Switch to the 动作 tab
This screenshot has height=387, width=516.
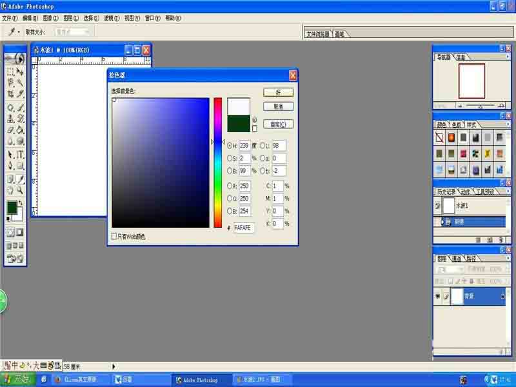coord(465,192)
